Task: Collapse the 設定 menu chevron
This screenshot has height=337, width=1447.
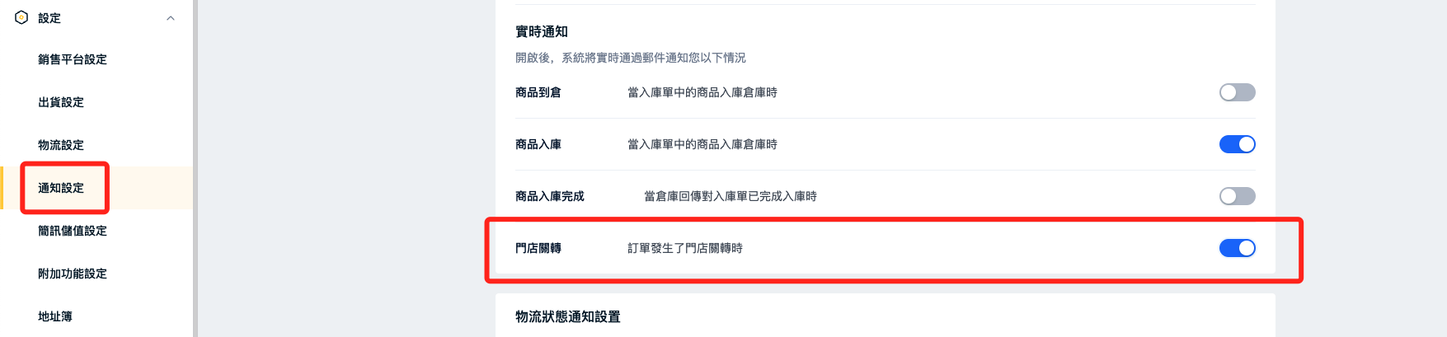Action: (x=171, y=18)
